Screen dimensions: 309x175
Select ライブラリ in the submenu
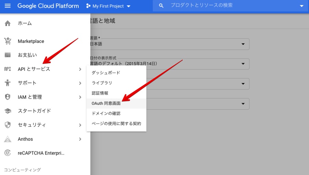(116, 83)
